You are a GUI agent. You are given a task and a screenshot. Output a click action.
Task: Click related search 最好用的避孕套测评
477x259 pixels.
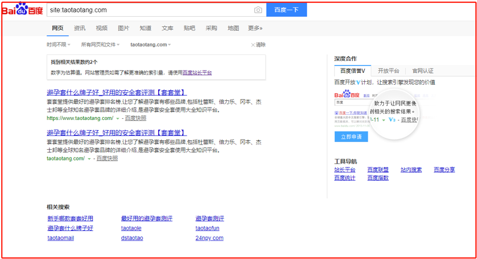point(147,218)
